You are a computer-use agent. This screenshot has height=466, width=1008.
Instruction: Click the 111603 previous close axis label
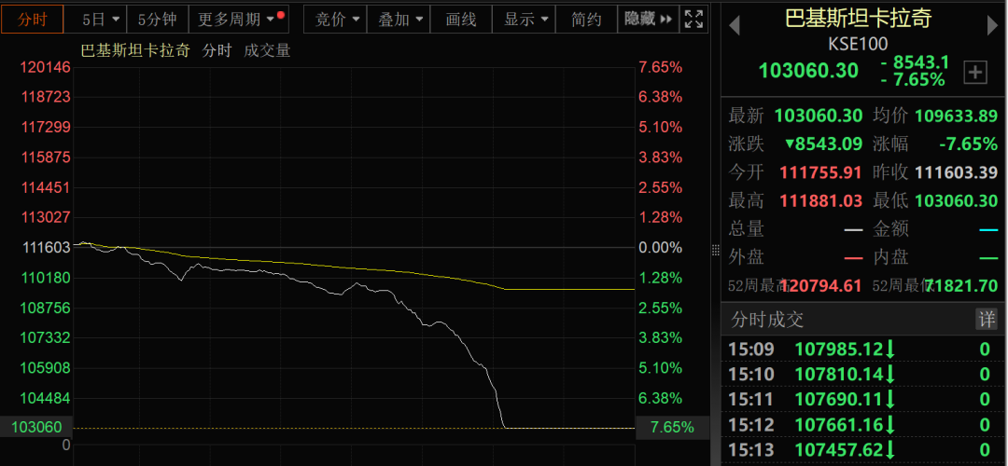click(x=46, y=248)
